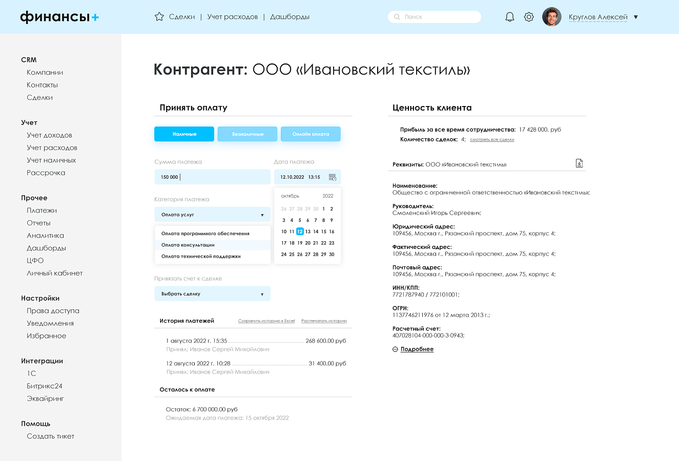Open the Категория платежа dropdown

[212, 215]
